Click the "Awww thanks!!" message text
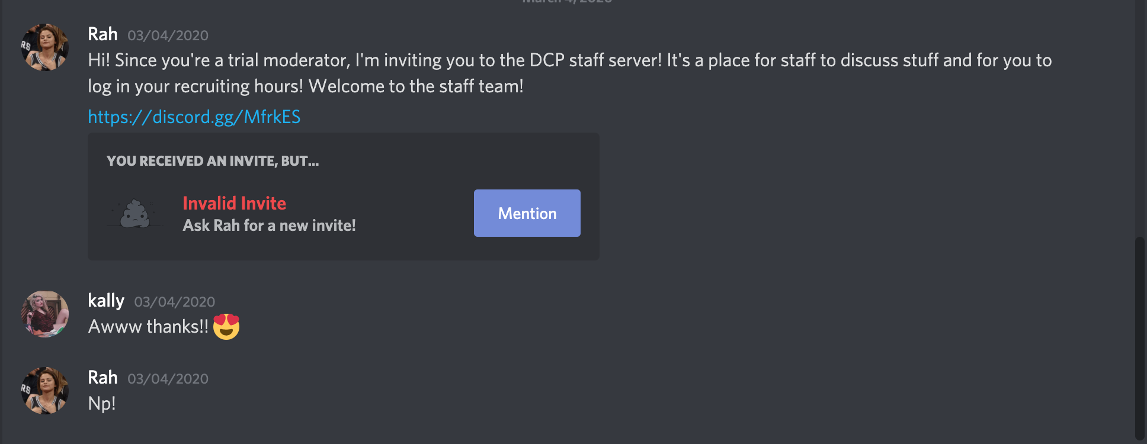This screenshot has height=444, width=1147. click(x=148, y=327)
